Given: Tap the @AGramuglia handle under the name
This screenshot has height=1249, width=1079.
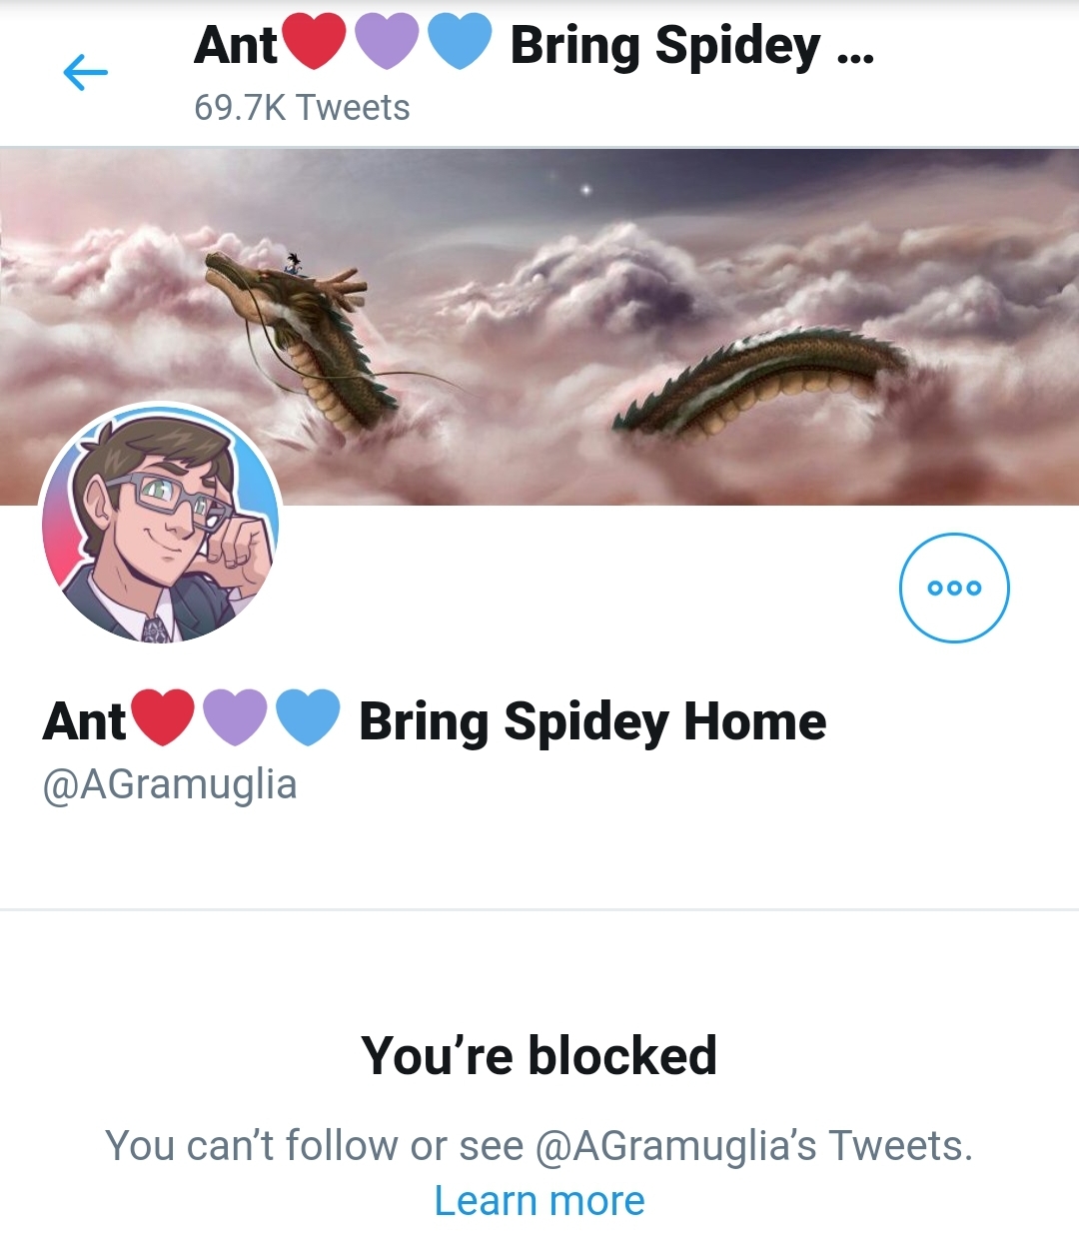Looking at the screenshot, I should (170, 784).
